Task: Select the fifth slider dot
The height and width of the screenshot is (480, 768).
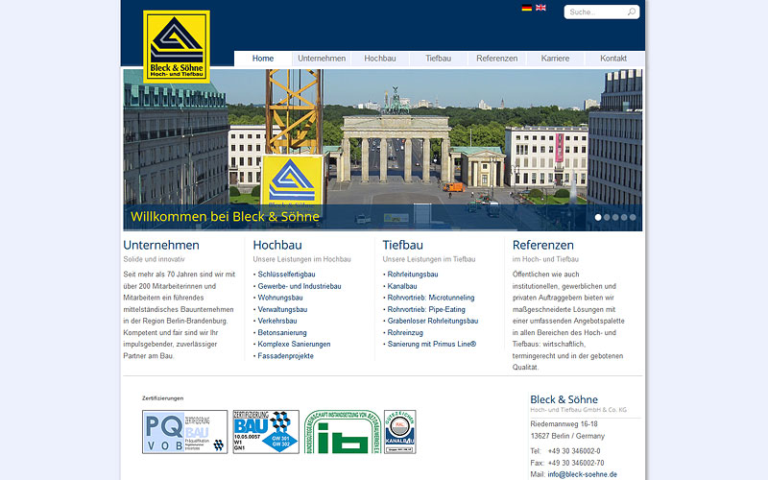Action: click(633, 217)
